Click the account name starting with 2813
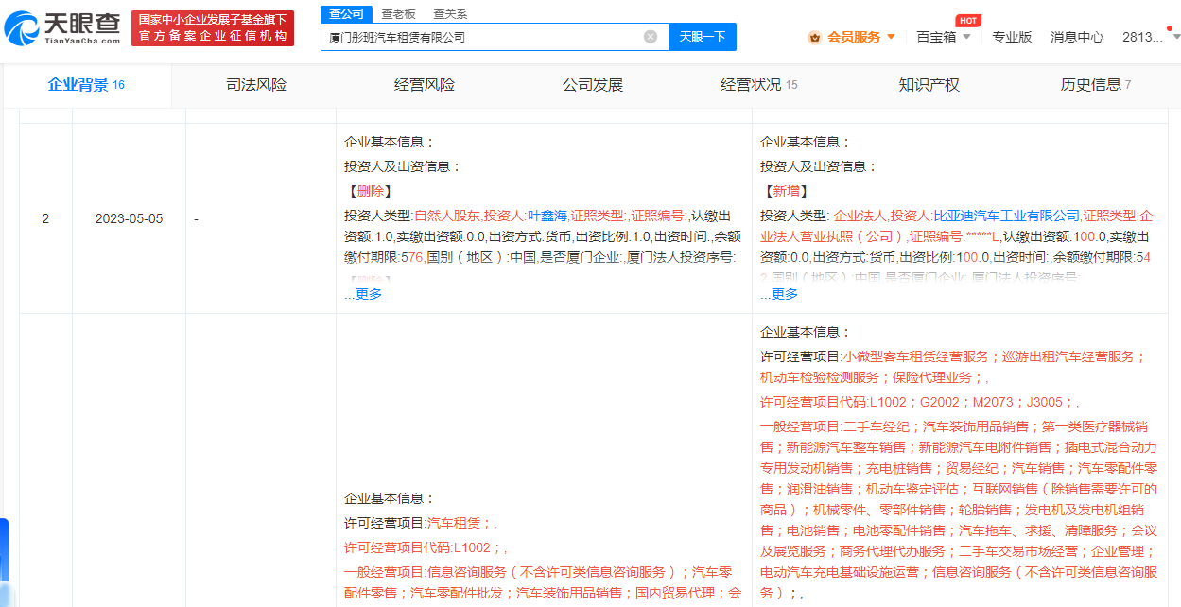 click(x=1142, y=37)
